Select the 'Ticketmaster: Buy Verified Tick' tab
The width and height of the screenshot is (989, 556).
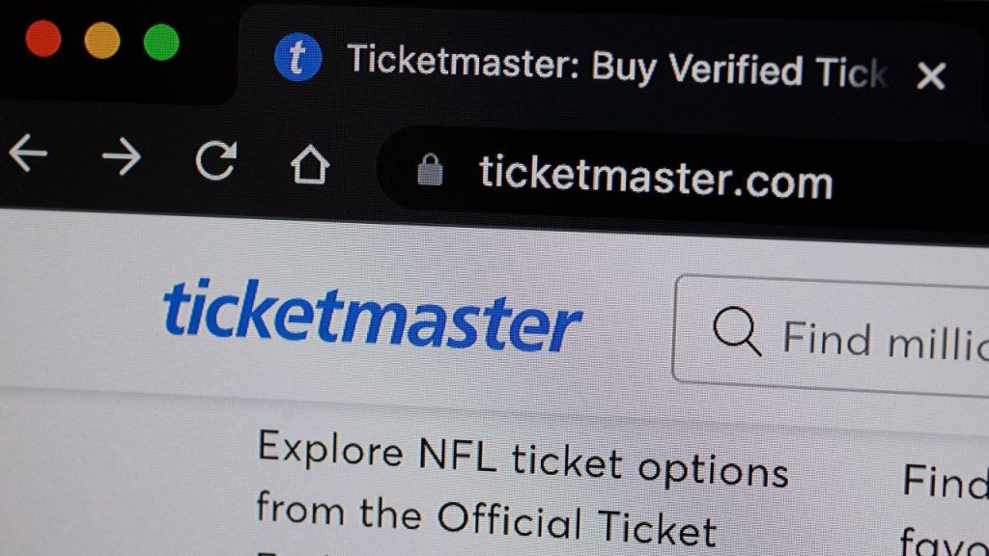[x=617, y=67]
